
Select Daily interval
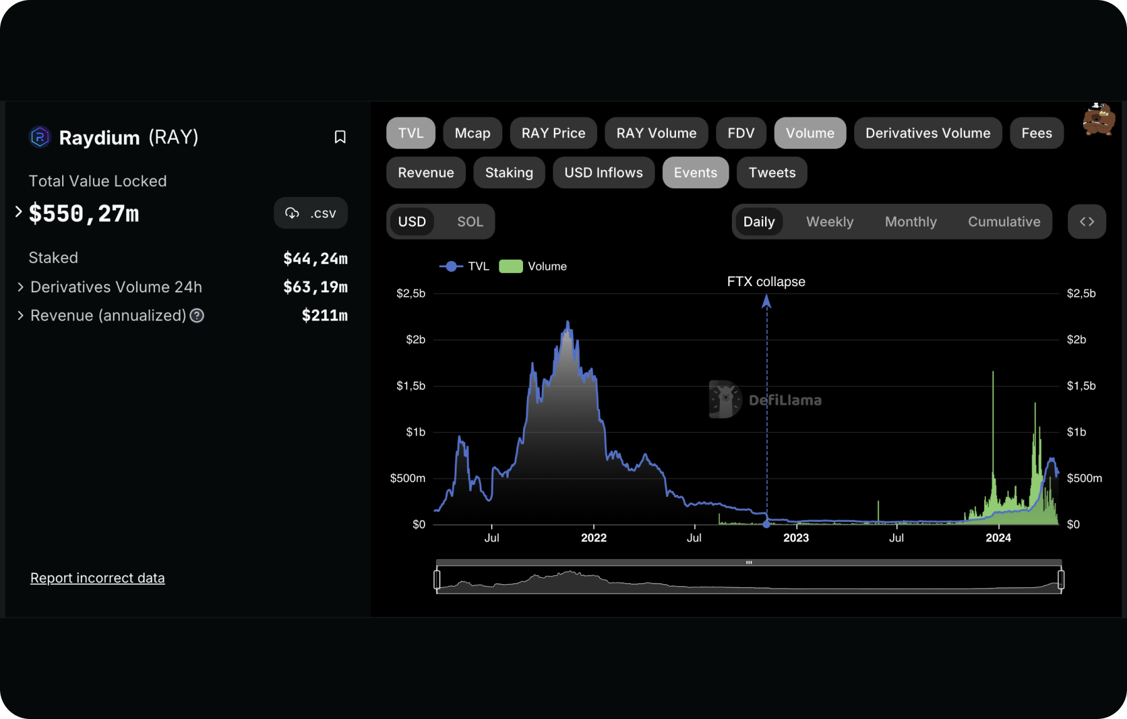click(x=759, y=221)
